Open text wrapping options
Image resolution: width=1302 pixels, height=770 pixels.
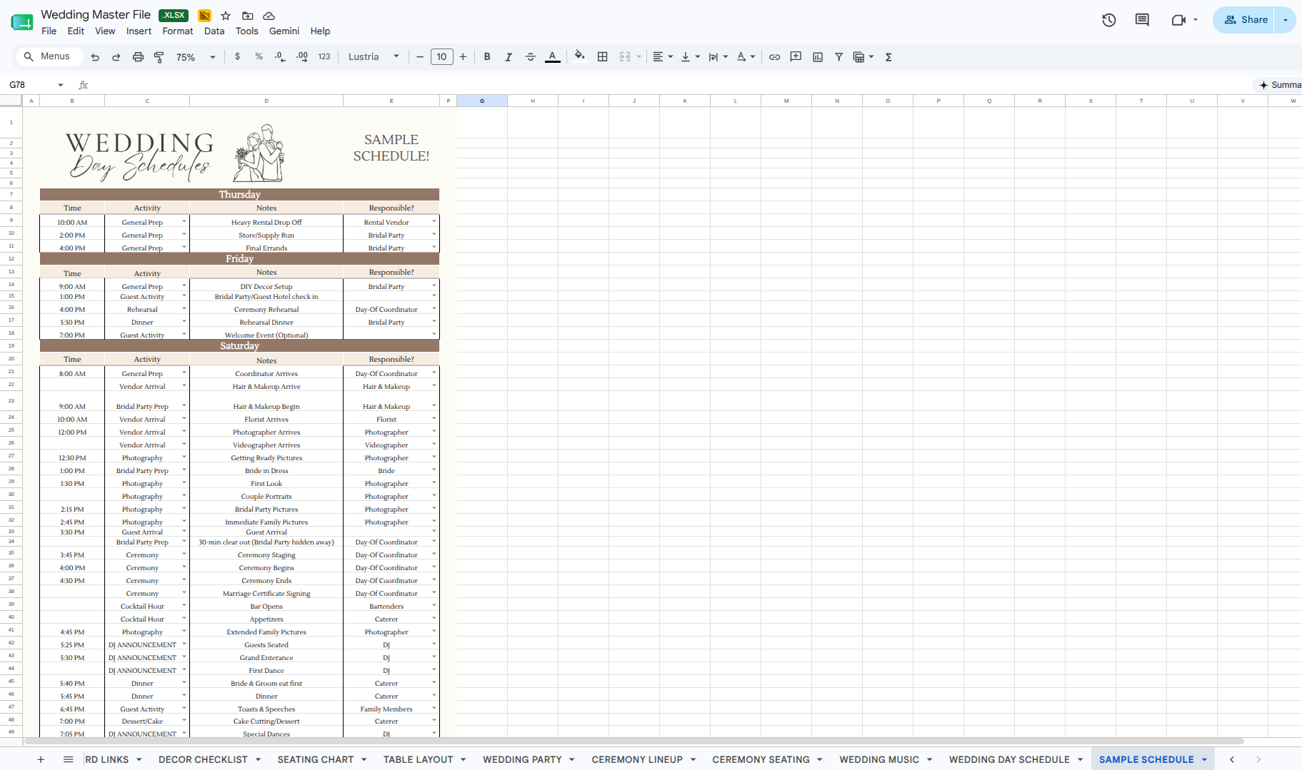click(x=718, y=57)
